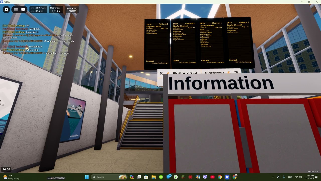Open the weather widget showing 41°F
The width and height of the screenshot is (321, 181).
point(11,177)
